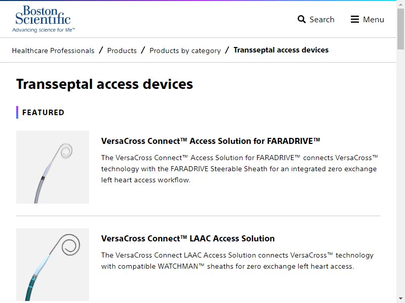Open VersaCross Connect FARADRIVE product image
This screenshot has height=303, width=405.
tap(53, 167)
